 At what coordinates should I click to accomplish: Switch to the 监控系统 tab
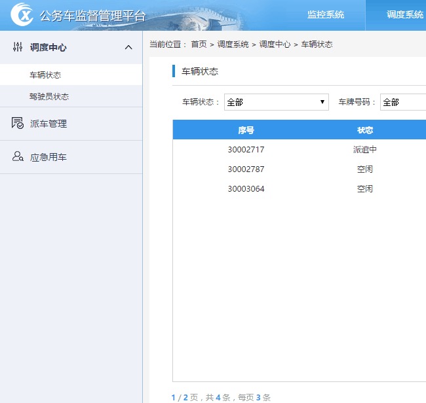coord(326,15)
